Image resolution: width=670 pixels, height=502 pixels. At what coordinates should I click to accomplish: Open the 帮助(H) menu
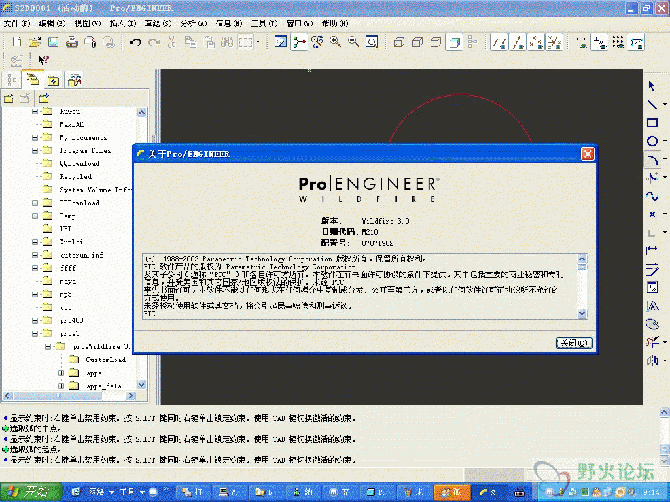coord(335,24)
